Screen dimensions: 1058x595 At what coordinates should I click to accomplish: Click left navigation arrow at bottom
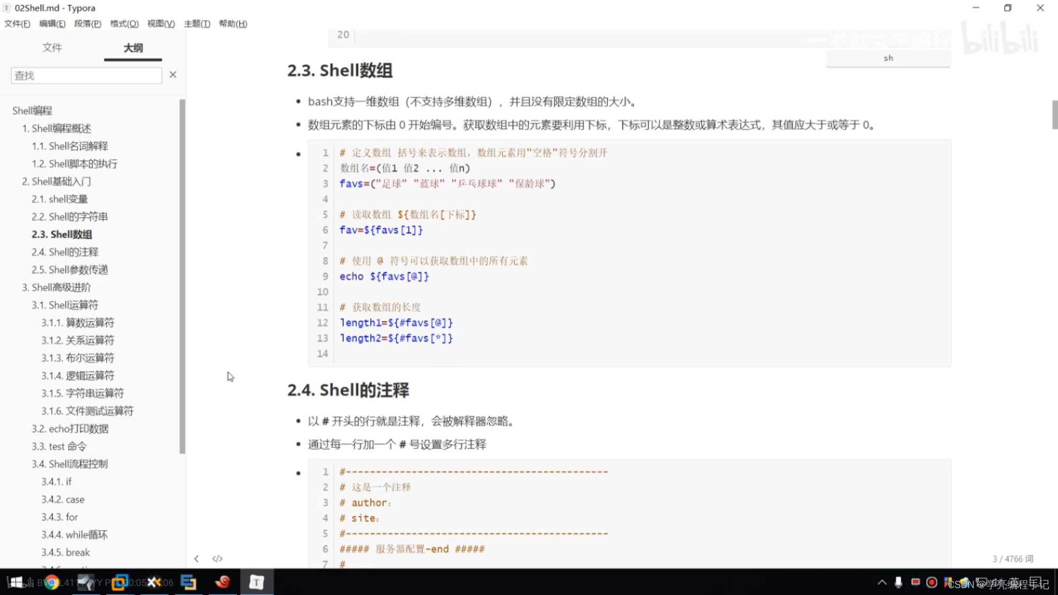197,559
